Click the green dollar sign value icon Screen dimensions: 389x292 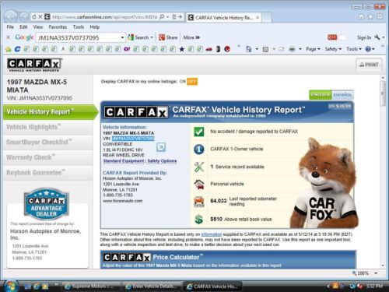coord(199,220)
